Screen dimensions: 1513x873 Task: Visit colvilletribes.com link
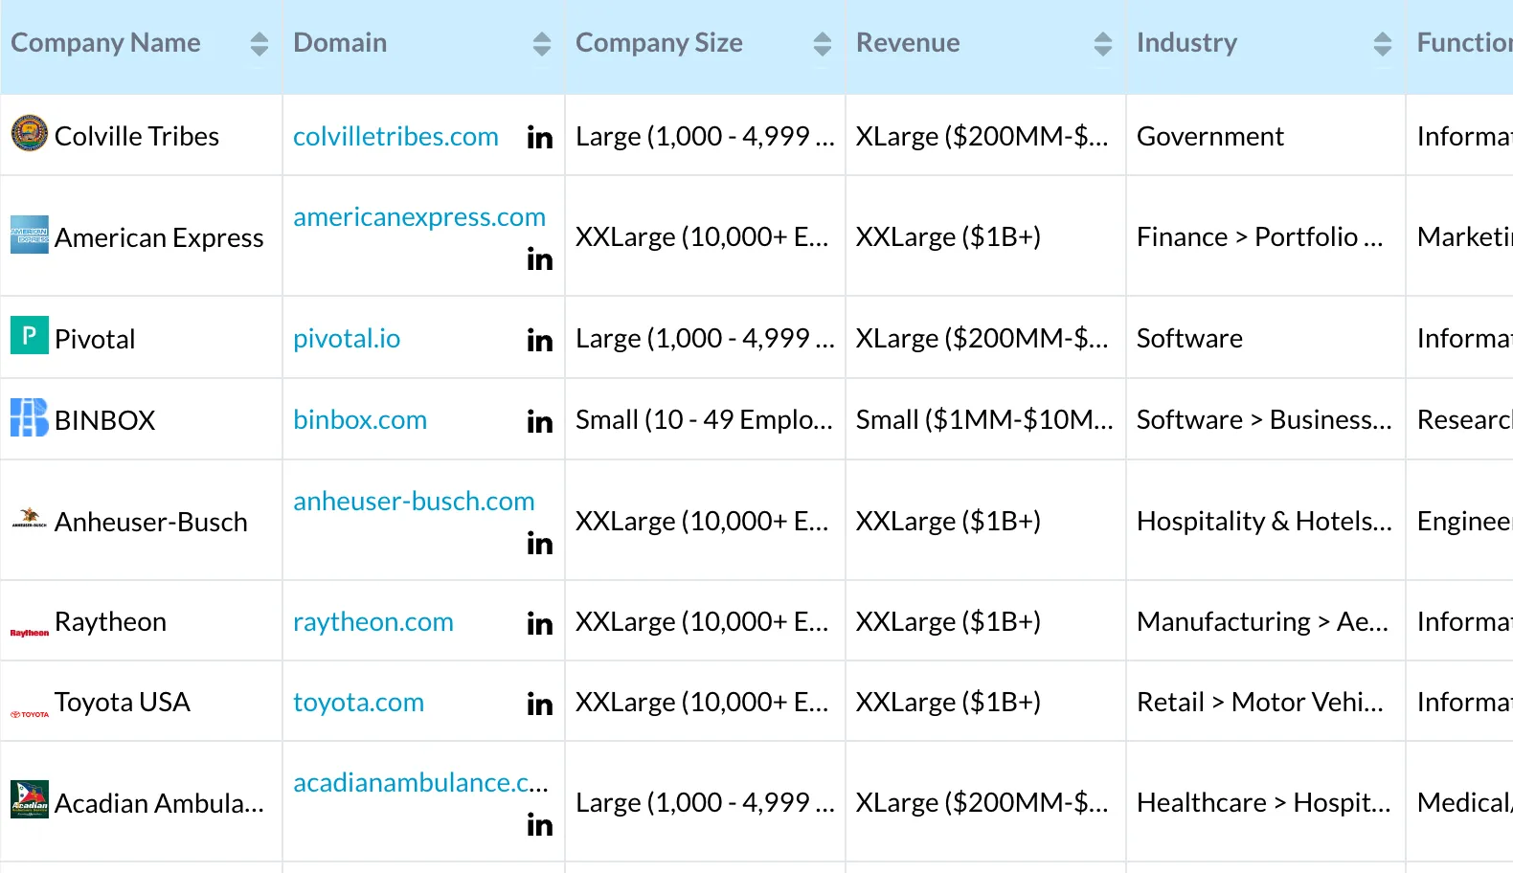[x=395, y=137]
